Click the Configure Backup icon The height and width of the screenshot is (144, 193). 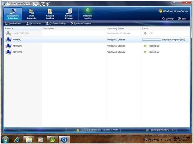[x=47, y=23]
